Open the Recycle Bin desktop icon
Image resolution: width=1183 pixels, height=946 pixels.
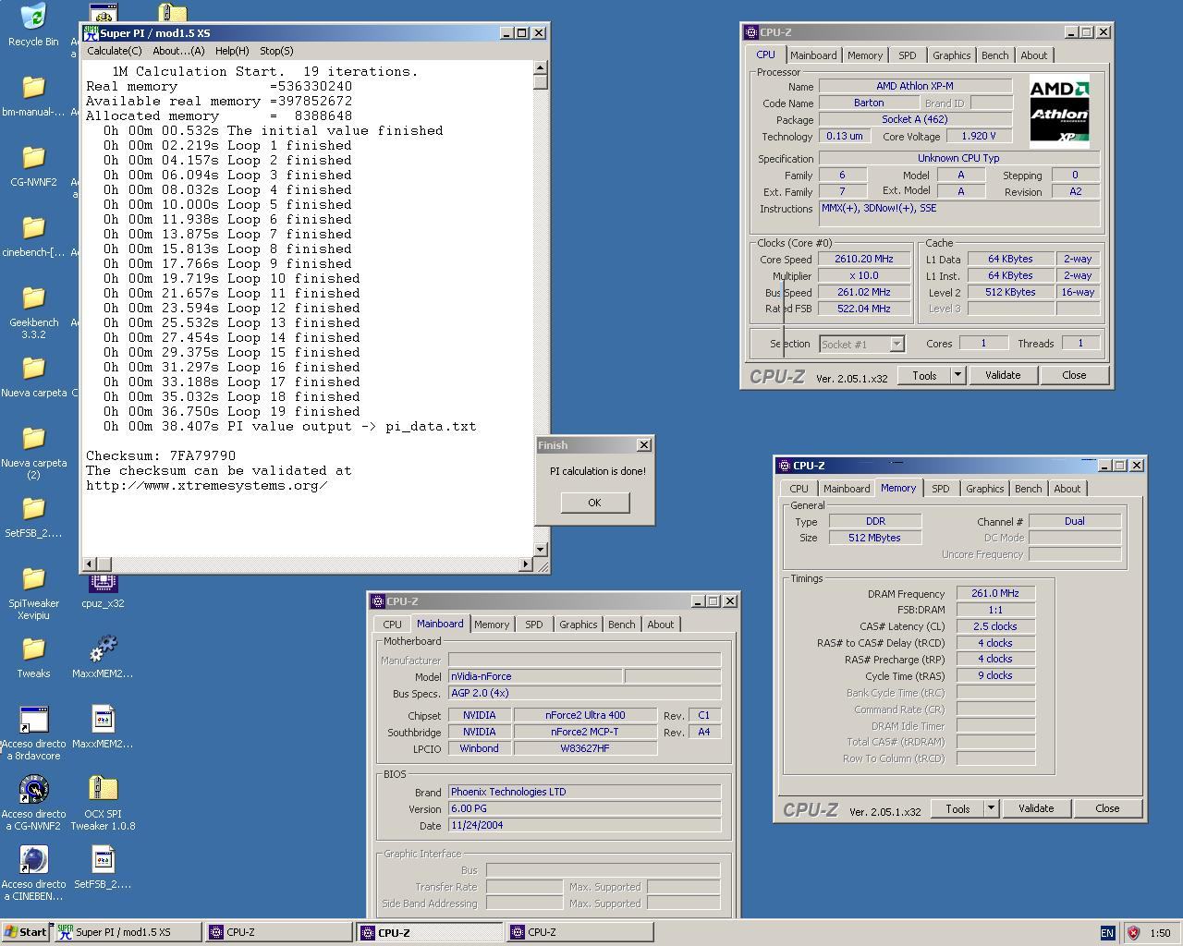pyautogui.click(x=33, y=18)
